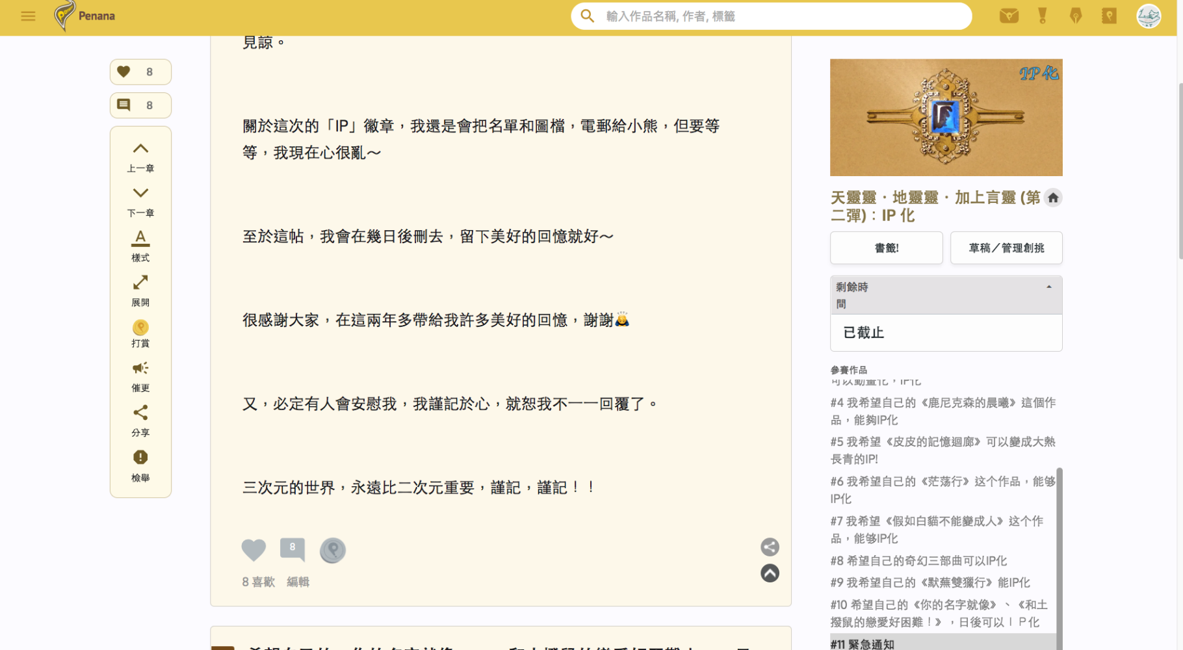The image size is (1183, 650).
Task: Open the hamburger menu
Action: coord(28,16)
